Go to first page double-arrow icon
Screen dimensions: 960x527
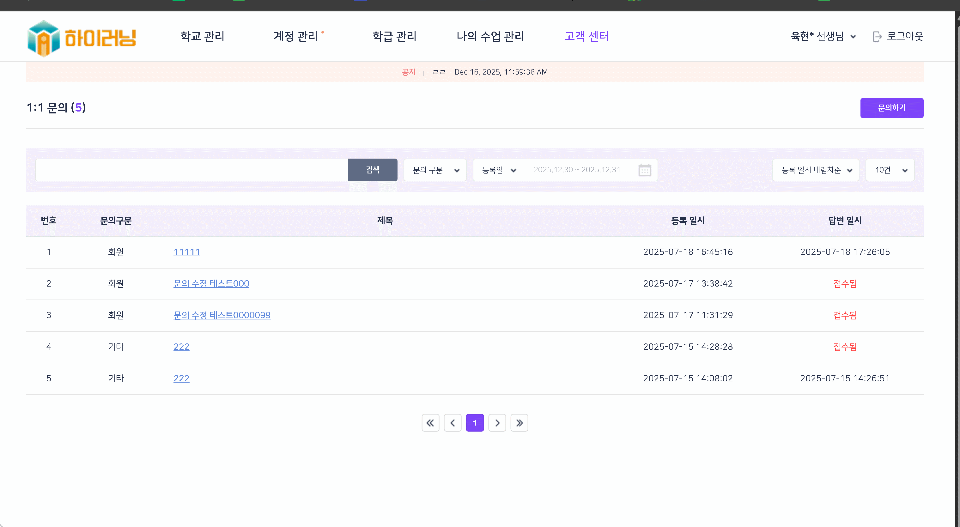(430, 423)
